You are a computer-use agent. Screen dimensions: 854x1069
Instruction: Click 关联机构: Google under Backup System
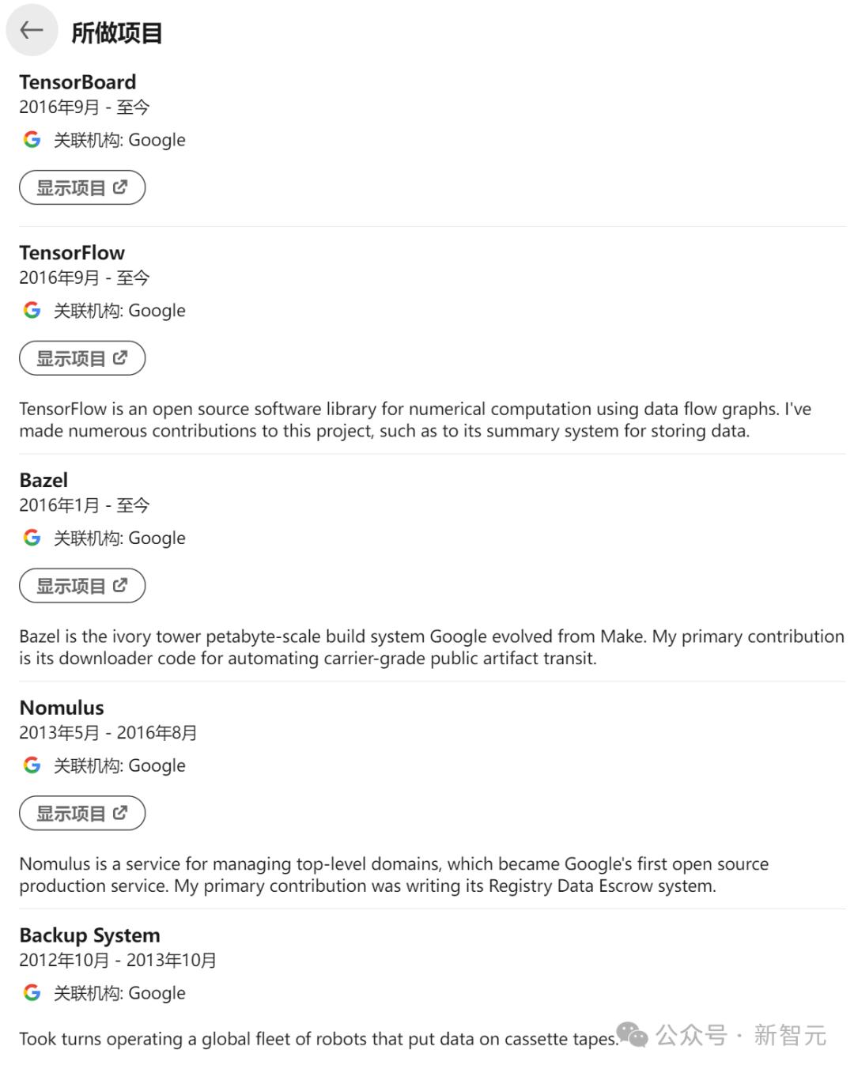tap(119, 993)
